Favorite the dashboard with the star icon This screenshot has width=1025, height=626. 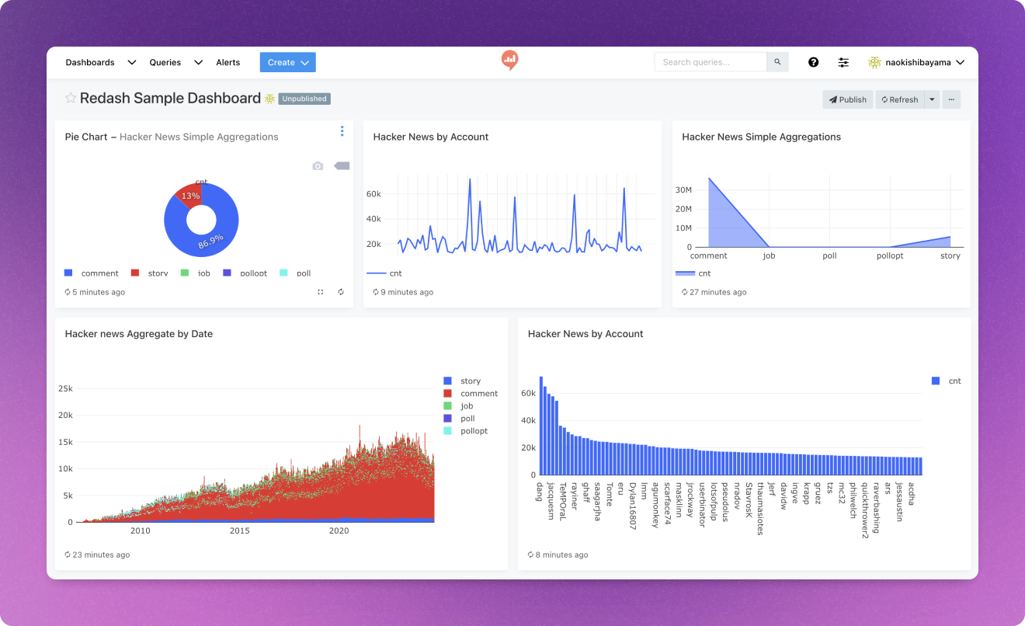[71, 98]
